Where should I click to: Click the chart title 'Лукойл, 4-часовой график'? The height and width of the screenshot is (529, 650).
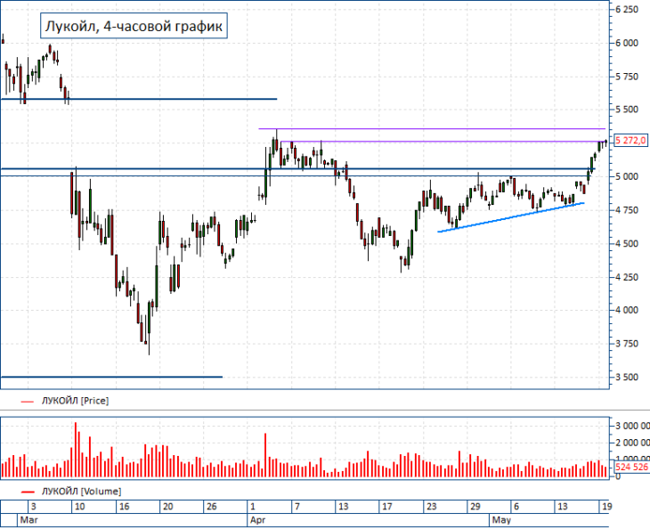(134, 26)
